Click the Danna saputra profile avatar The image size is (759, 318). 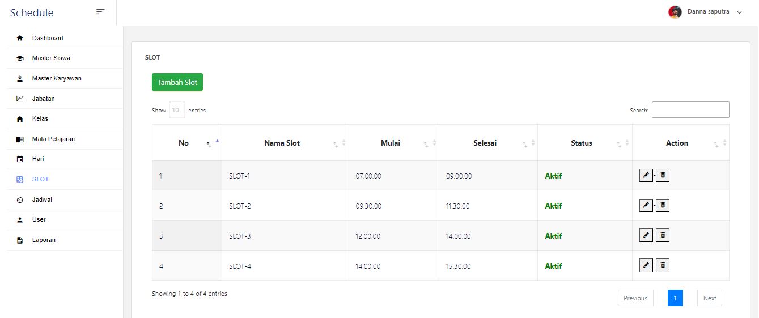click(x=675, y=12)
